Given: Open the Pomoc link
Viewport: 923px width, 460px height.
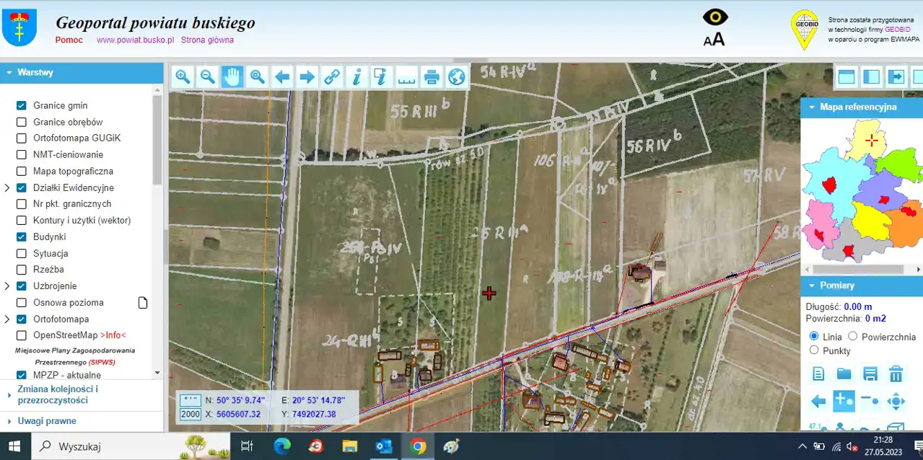Looking at the screenshot, I should (69, 40).
